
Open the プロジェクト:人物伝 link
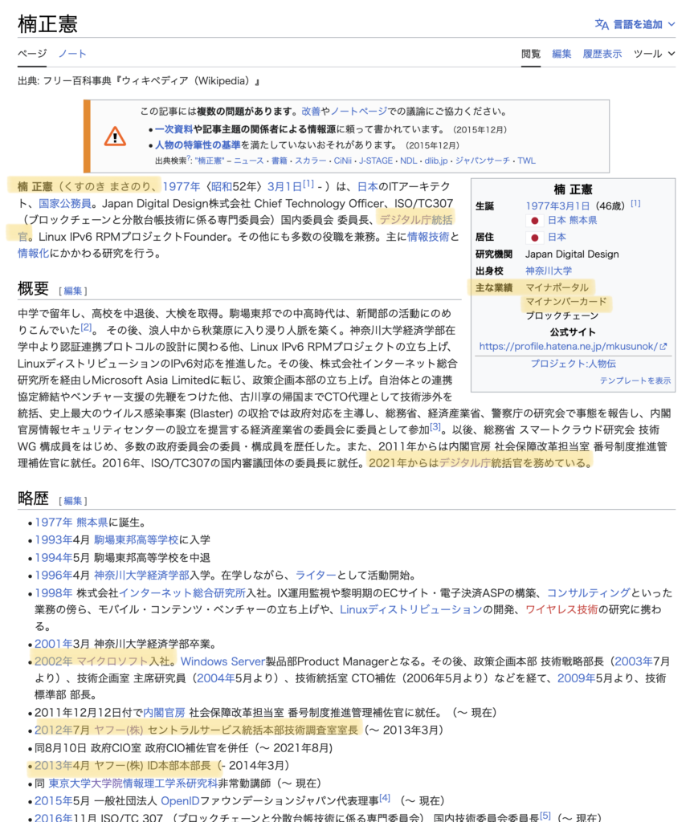573,364
